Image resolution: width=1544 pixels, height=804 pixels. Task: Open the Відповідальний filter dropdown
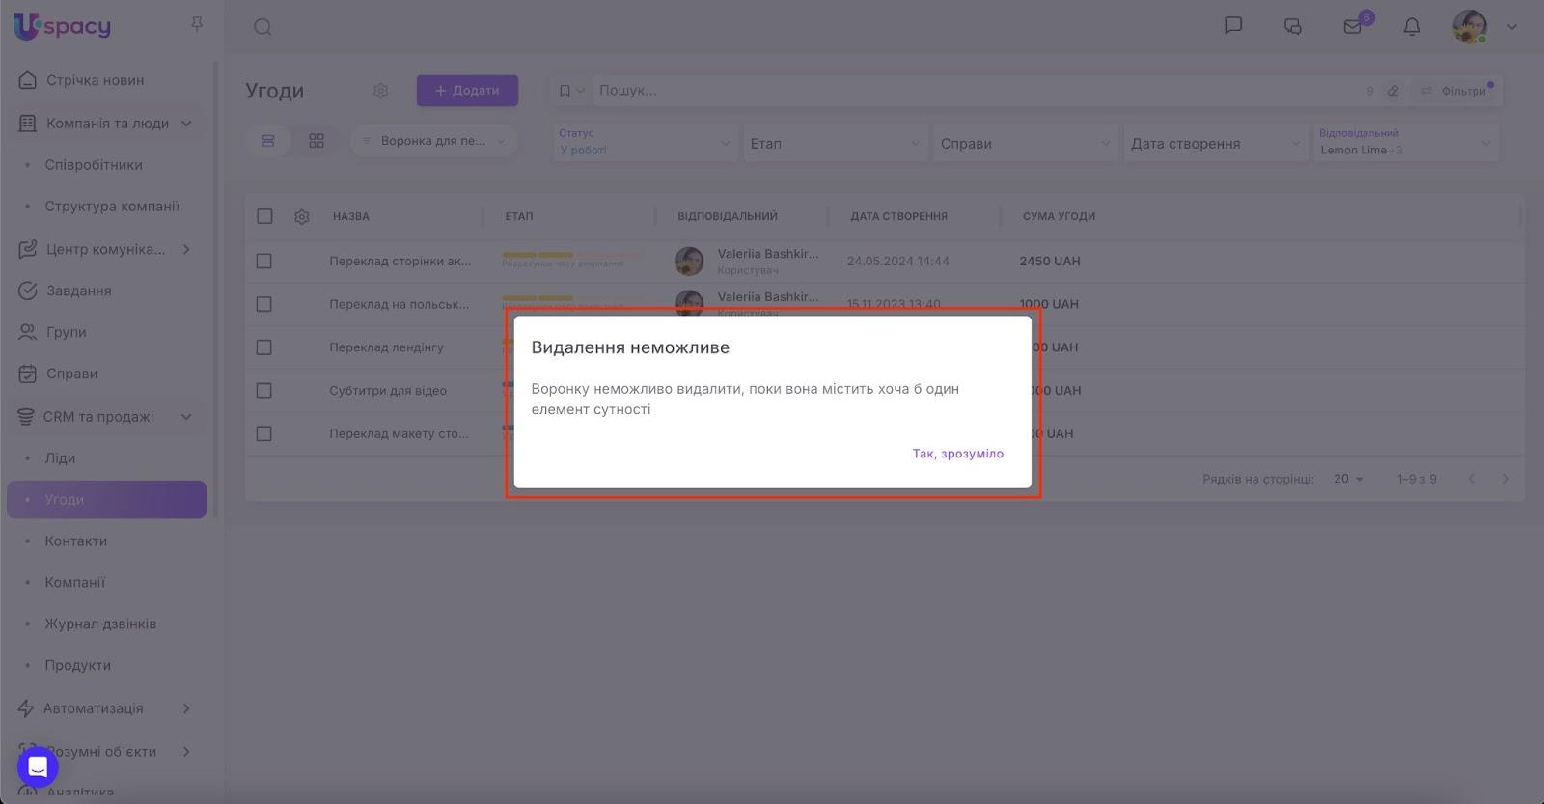pyautogui.click(x=1405, y=142)
